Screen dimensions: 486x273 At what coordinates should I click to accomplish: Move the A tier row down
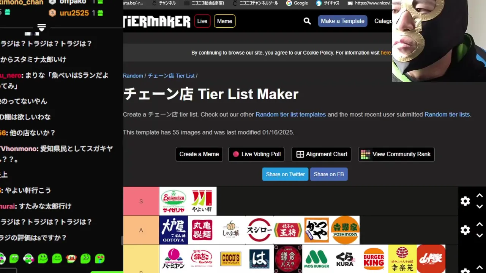tap(480, 235)
